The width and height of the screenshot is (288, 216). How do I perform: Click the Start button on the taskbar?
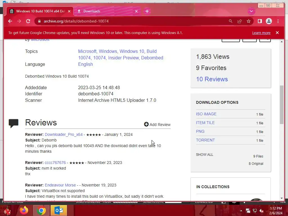click(x=7, y=210)
